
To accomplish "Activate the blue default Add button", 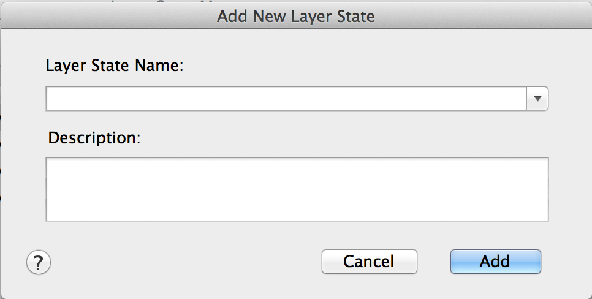I will (495, 261).
